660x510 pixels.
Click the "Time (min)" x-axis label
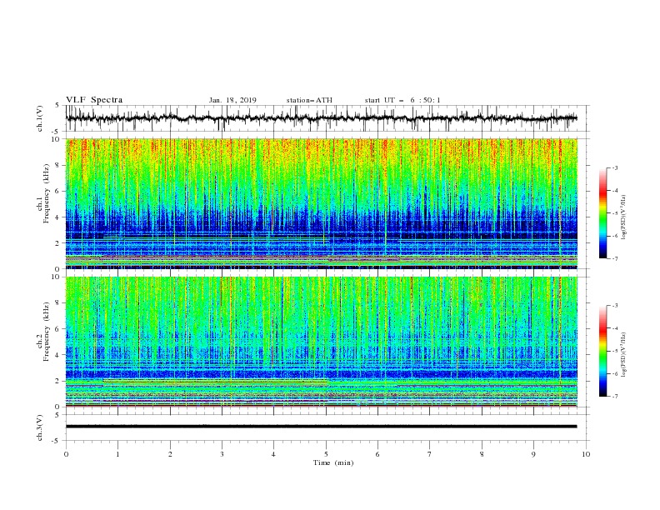pyautogui.click(x=333, y=462)
